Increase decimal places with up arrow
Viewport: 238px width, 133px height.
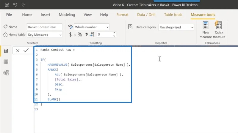click(114, 33)
